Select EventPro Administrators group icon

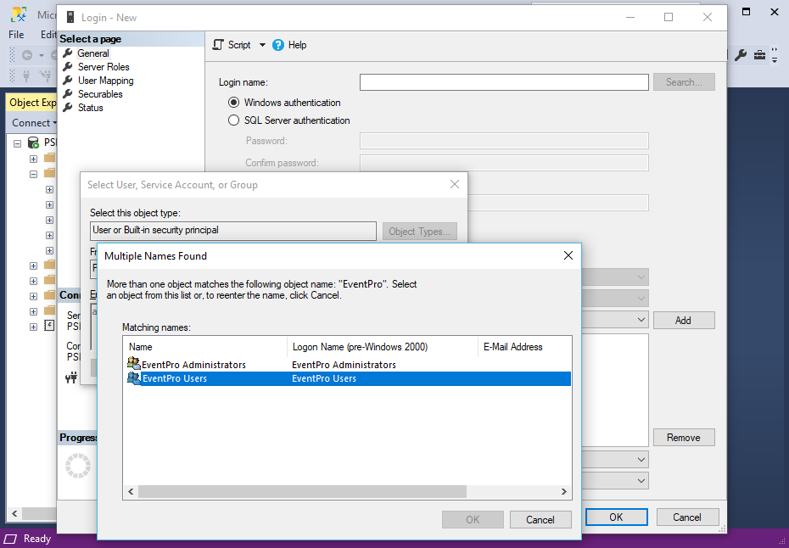pos(134,364)
